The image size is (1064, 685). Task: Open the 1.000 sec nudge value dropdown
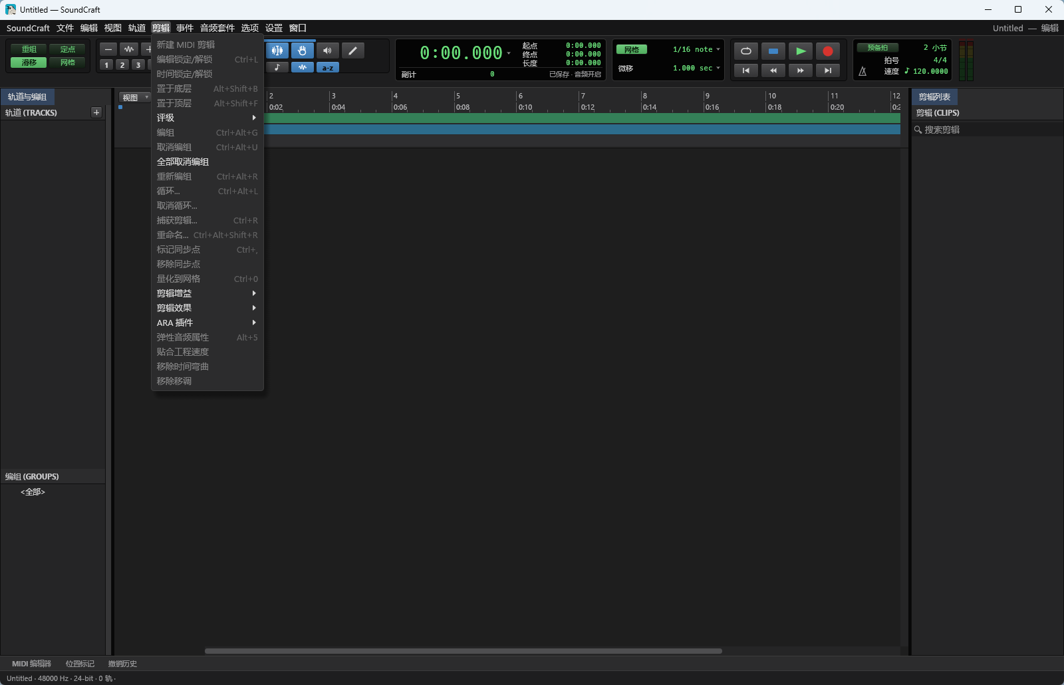tap(696, 68)
